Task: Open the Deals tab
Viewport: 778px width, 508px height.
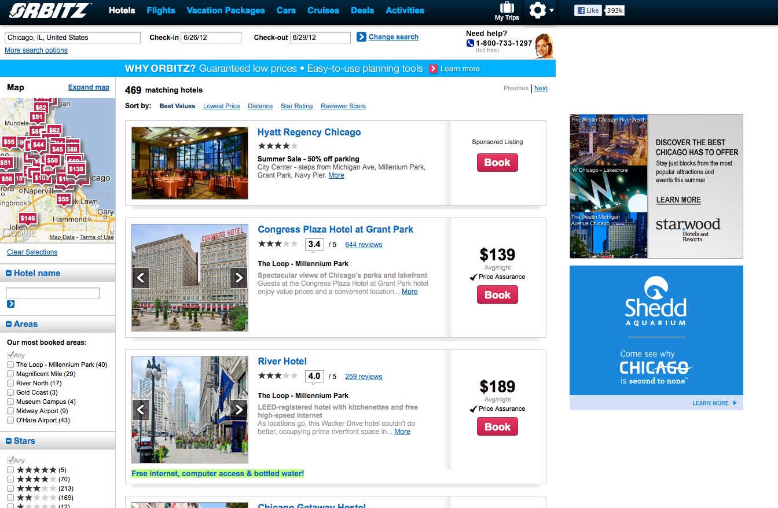Action: coord(362,10)
